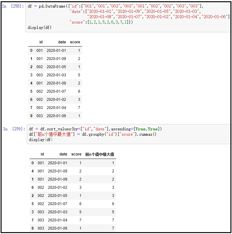Viewport: 232px width, 234px height.
Task: Click the id header in first output table
Action: tap(41, 42)
